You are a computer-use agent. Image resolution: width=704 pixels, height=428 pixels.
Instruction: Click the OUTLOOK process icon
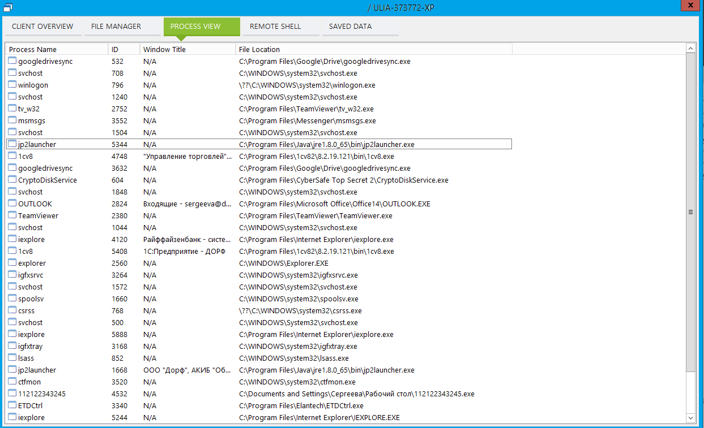[12, 204]
